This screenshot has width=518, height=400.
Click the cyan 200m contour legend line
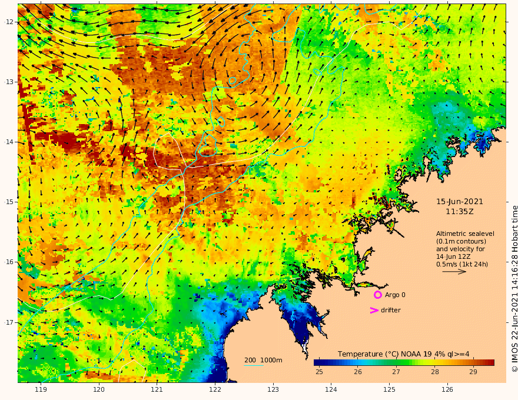click(254, 366)
